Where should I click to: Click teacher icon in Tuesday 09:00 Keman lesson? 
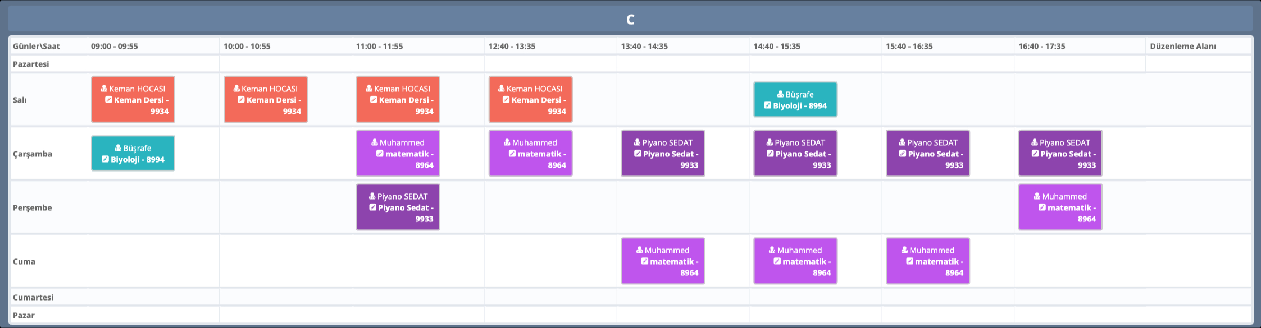[104, 89]
